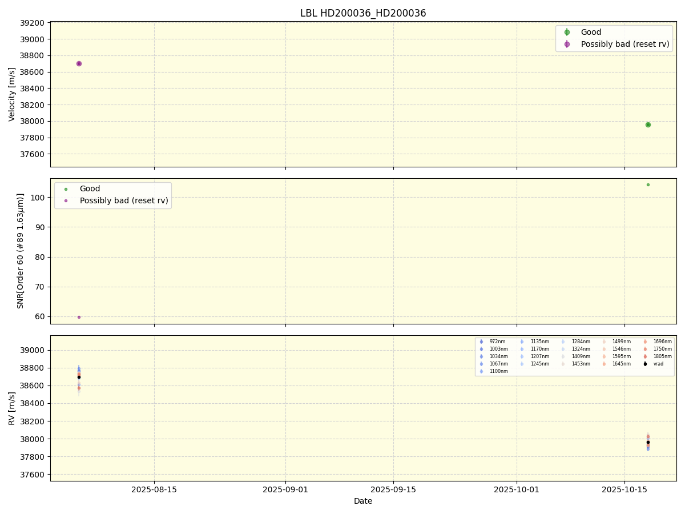Click the green SNR data point above 100
Viewport: 685px width, 514px height.
click(648, 184)
